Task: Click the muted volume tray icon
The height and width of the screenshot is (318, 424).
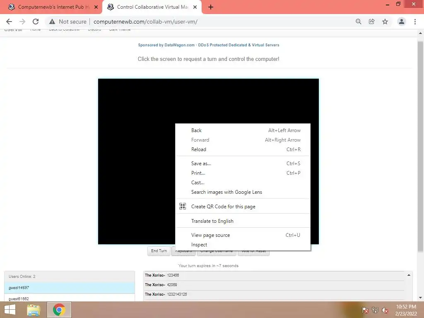Action: (385, 310)
